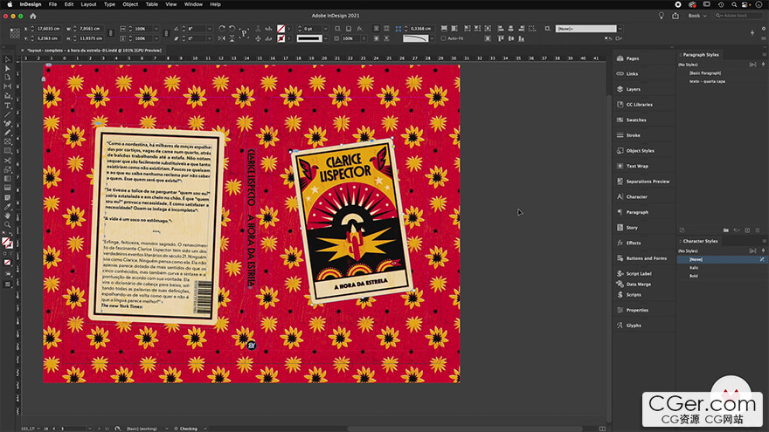
Task: Click Rotate 90° counter-clockwise icon
Action: tap(232, 29)
